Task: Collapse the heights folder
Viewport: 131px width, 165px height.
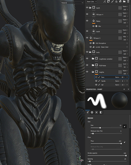Action: click(93, 72)
